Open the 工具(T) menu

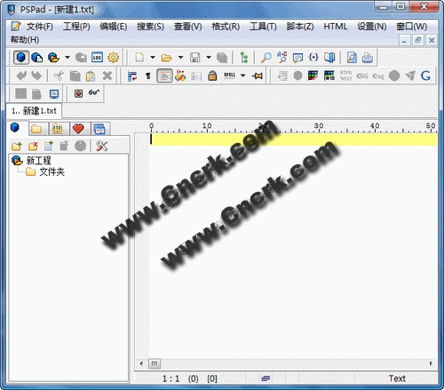click(x=263, y=27)
